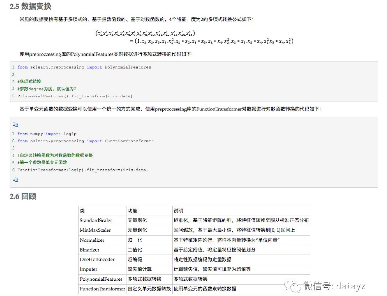Click the description beginning "基于特征矩阵的行"
387x296 pixels.
[227, 240]
